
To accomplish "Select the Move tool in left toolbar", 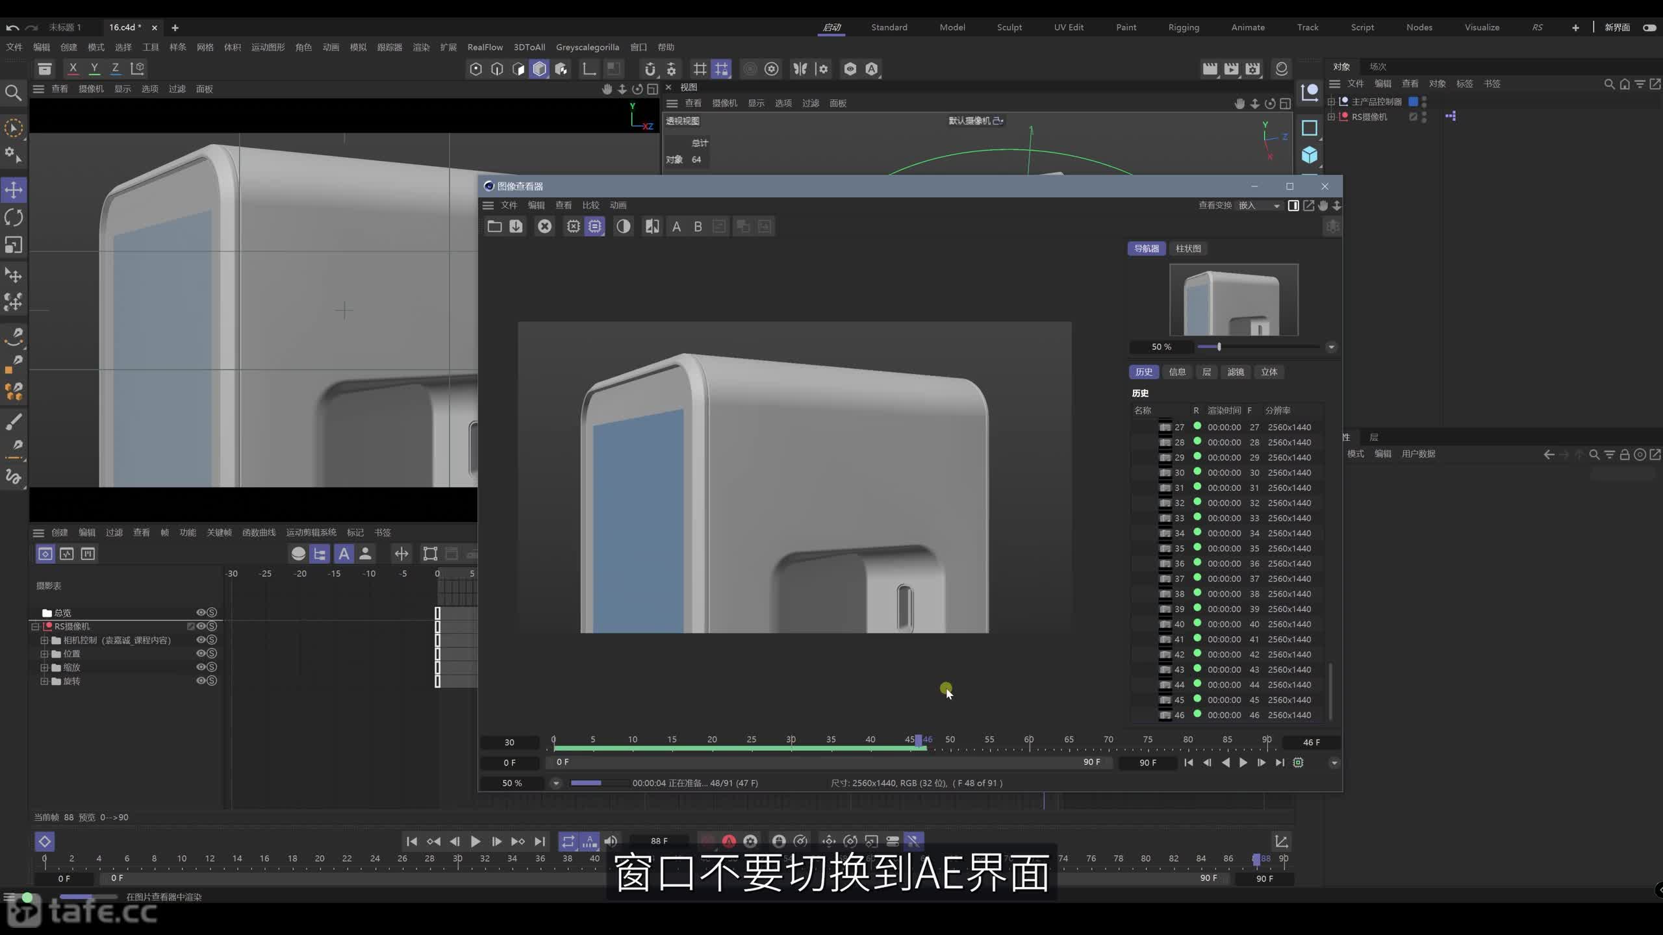I will coord(14,190).
